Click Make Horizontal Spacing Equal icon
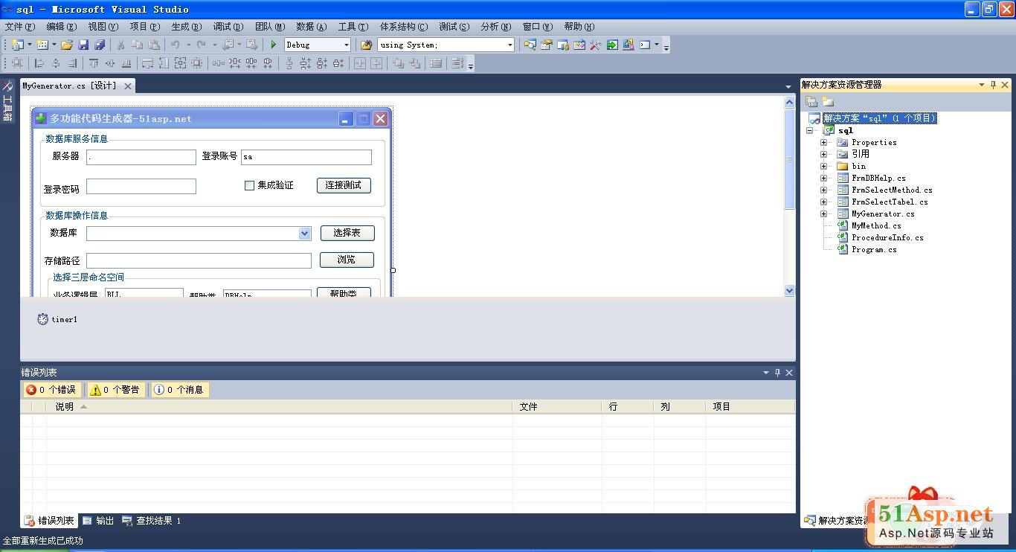The width and height of the screenshot is (1016, 552). (218, 63)
